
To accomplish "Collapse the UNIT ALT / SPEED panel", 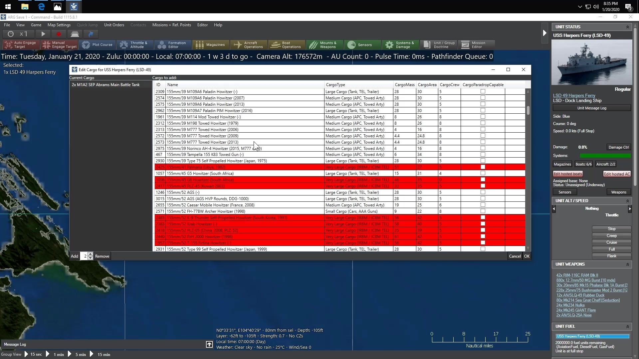I will coord(627,201).
